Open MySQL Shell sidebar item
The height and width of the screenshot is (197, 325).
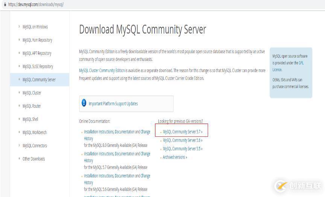(30, 119)
